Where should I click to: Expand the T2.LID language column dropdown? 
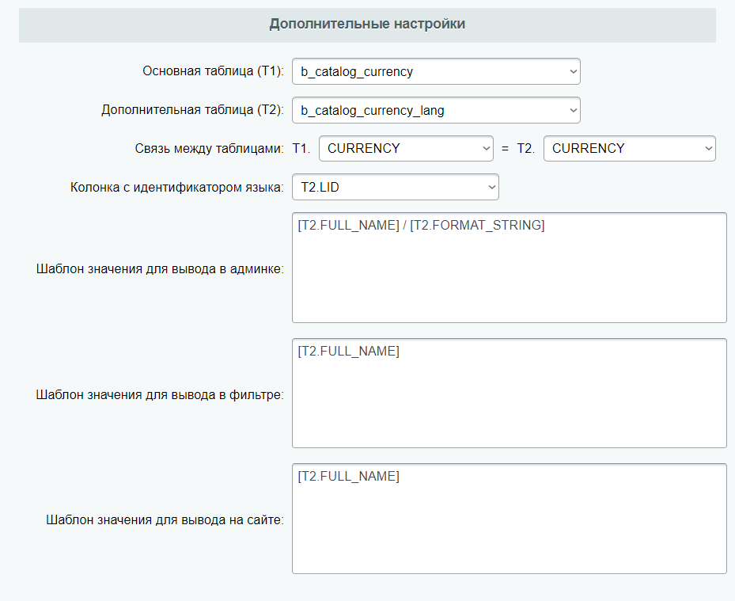click(x=395, y=188)
